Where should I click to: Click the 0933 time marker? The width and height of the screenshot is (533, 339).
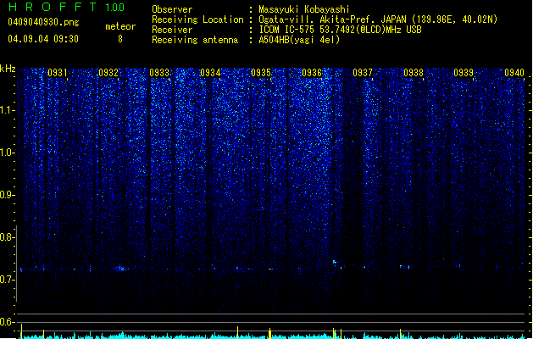(159, 72)
